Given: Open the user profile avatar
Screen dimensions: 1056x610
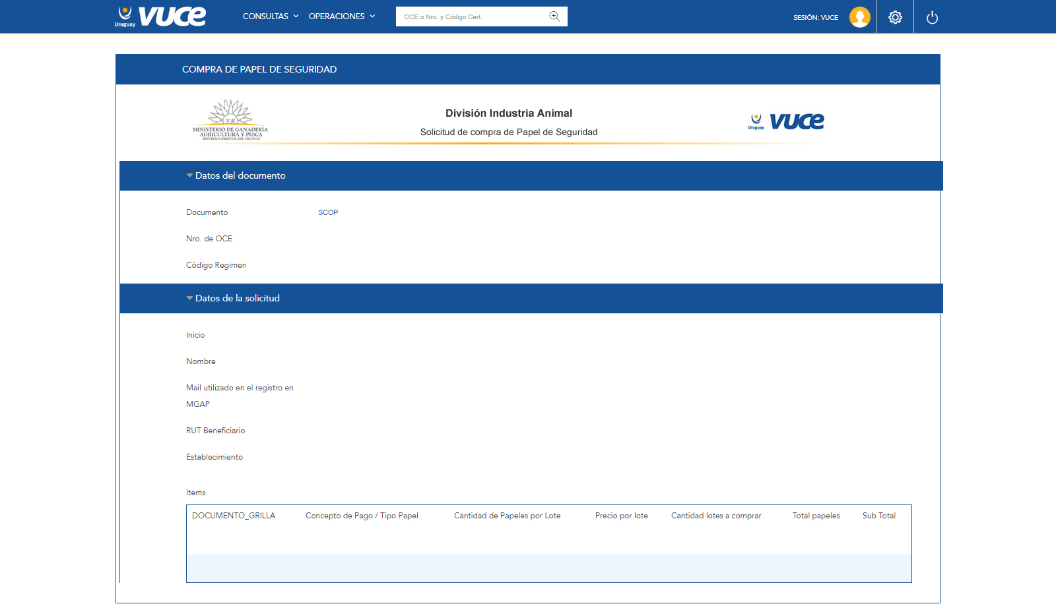Looking at the screenshot, I should (x=859, y=17).
